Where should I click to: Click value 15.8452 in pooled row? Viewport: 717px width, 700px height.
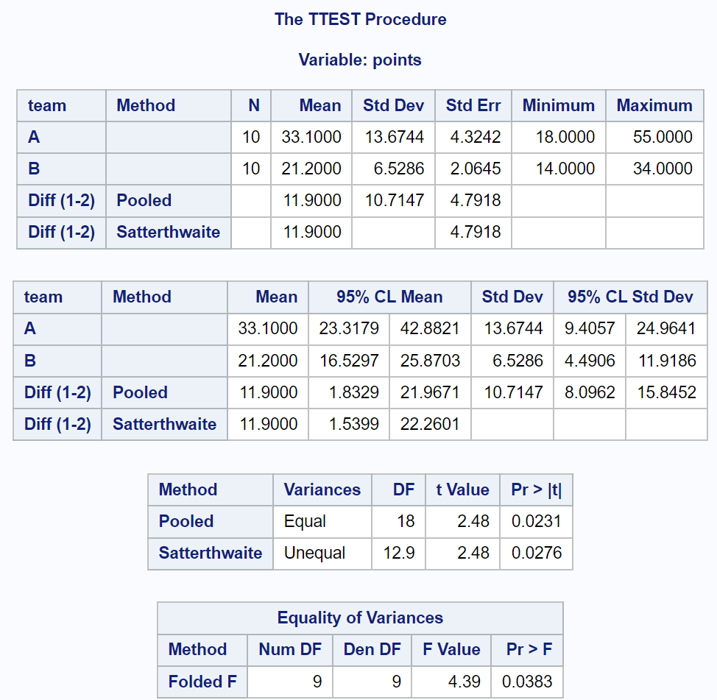pos(667,392)
